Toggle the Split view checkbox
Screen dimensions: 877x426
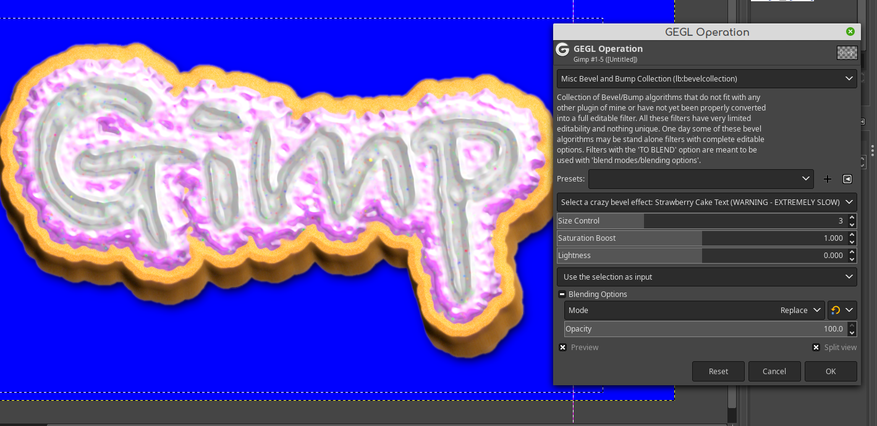(x=816, y=348)
